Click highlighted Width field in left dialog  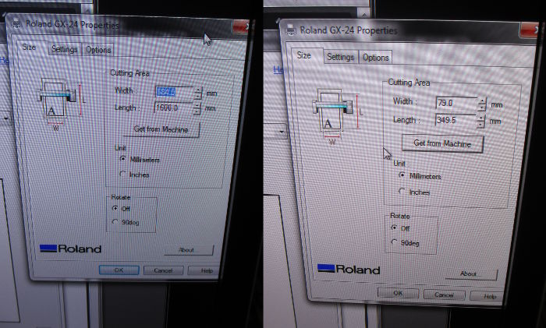(174, 92)
